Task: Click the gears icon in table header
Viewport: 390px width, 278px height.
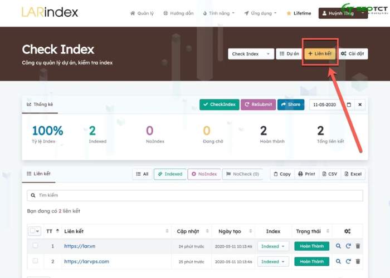Action: click(x=348, y=231)
